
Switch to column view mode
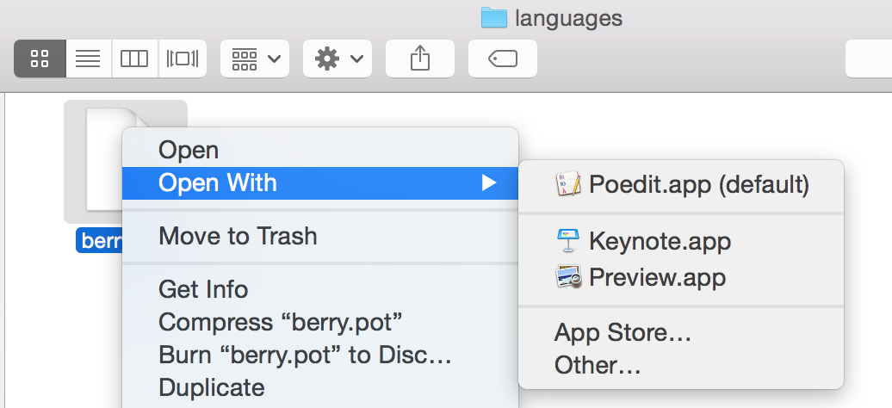(135, 59)
